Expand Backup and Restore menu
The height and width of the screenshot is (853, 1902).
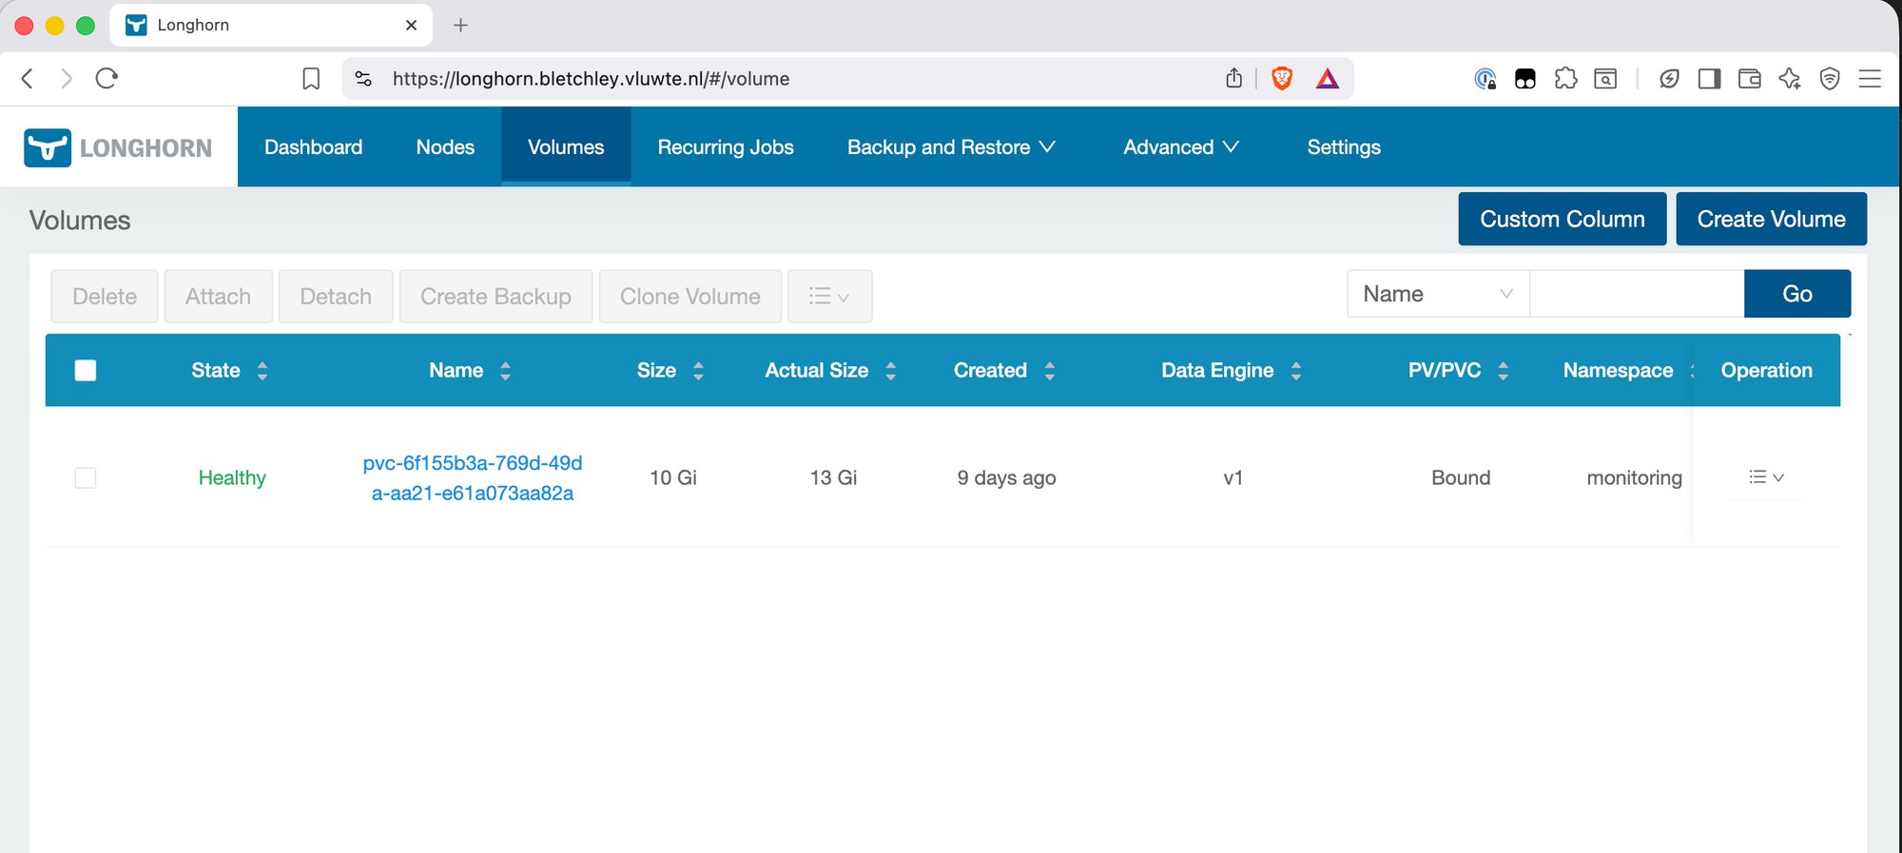click(x=951, y=147)
